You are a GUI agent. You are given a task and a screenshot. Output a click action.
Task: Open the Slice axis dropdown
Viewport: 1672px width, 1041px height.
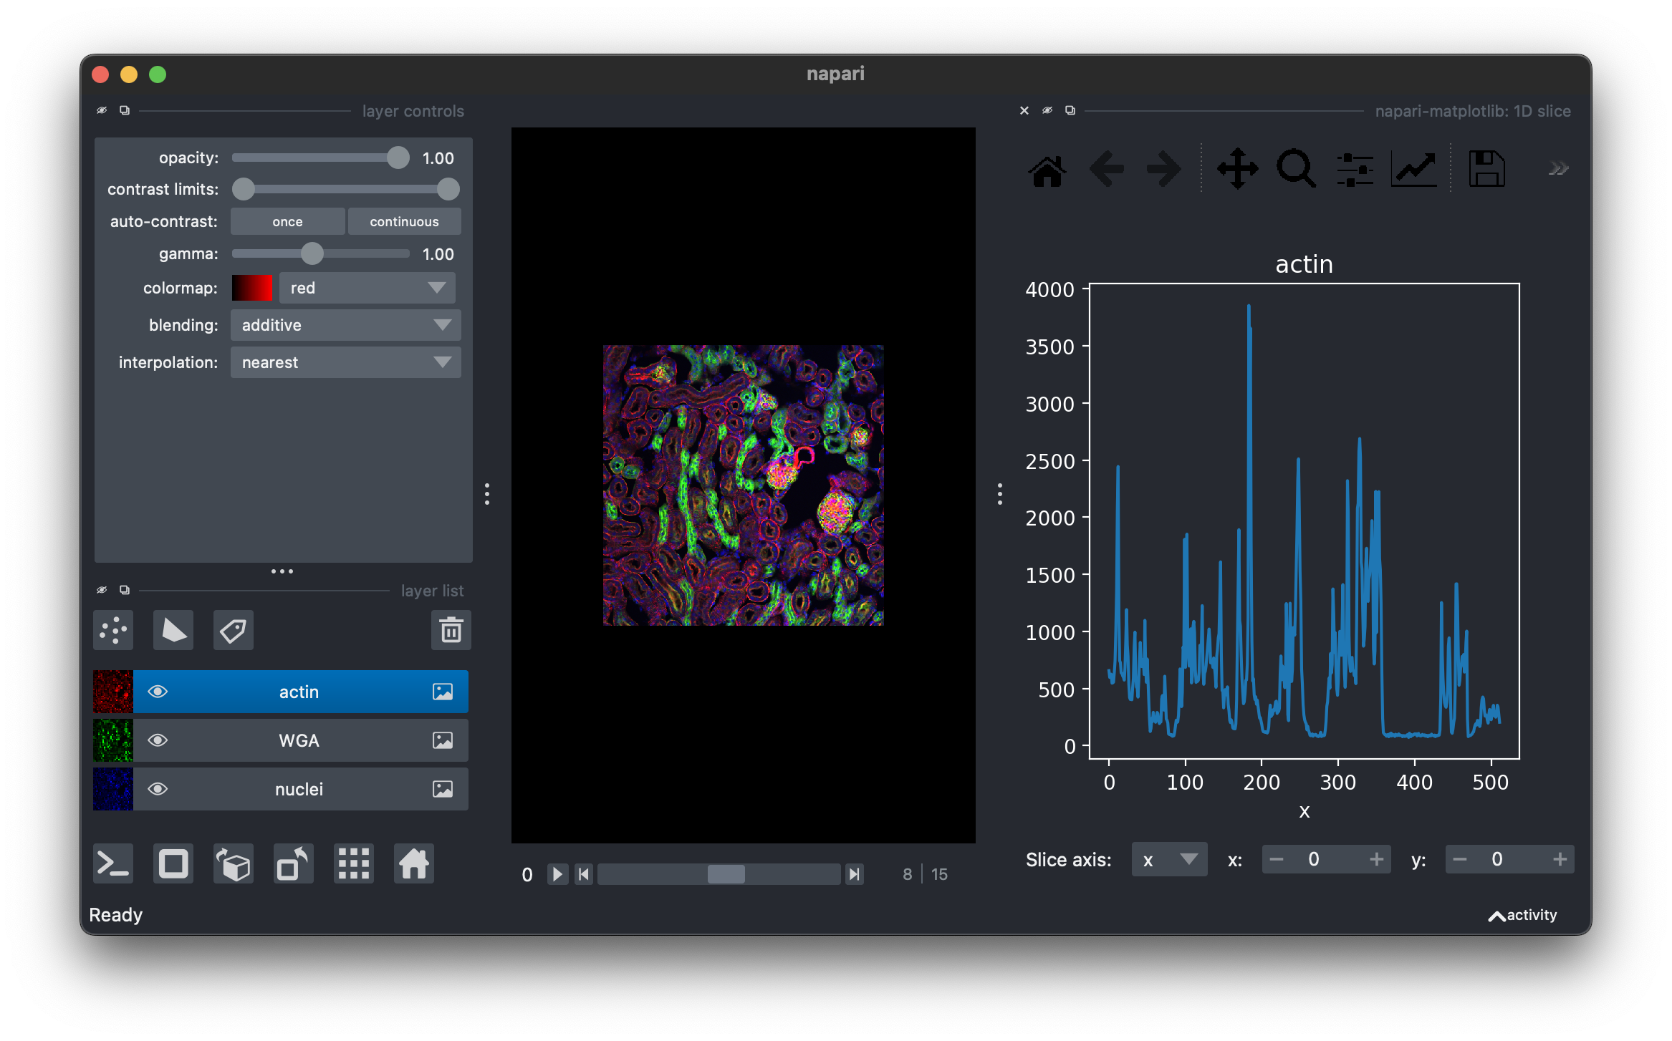click(1169, 860)
